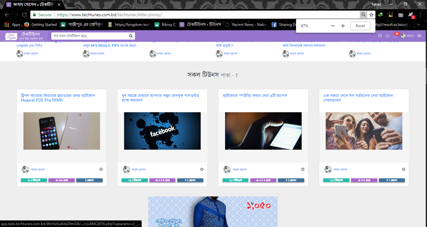Click the clock icon on Facebook hack card

click(x=202, y=169)
